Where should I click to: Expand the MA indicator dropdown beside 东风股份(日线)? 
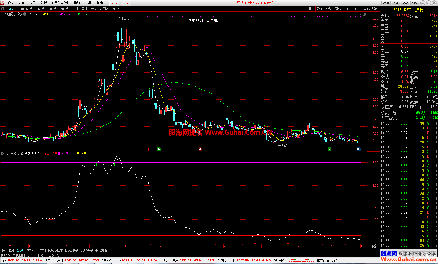[25, 14]
